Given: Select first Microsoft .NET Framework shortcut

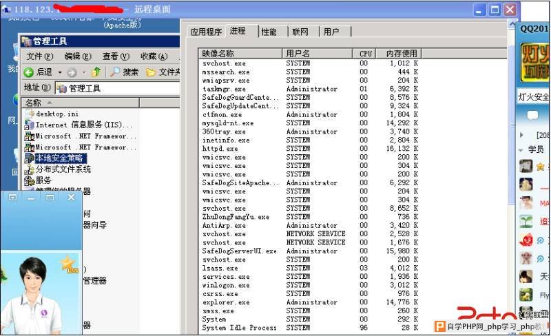Looking at the screenshot, I should point(81,136).
